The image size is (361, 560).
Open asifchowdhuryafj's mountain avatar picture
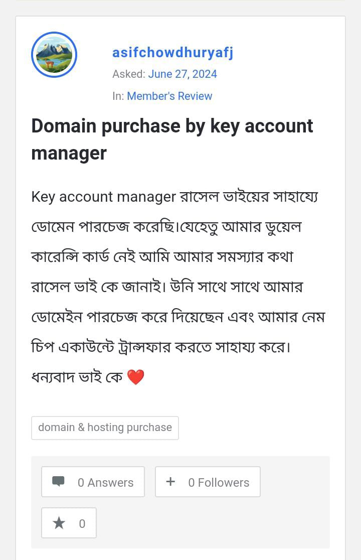54,55
